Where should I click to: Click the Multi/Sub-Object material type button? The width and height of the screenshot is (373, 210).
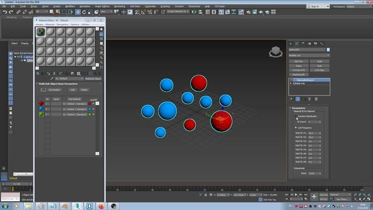tap(93, 79)
